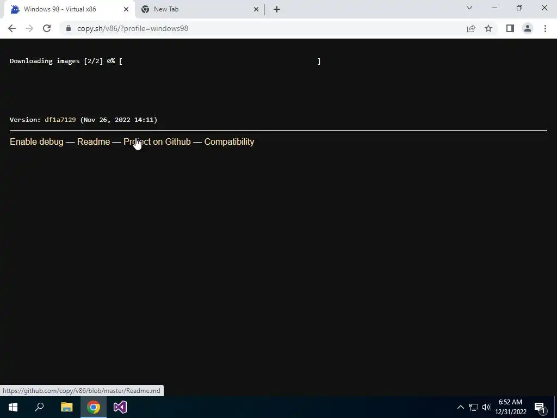Click the Windows 98 tab favicon
The image size is (557, 418).
pos(15,9)
